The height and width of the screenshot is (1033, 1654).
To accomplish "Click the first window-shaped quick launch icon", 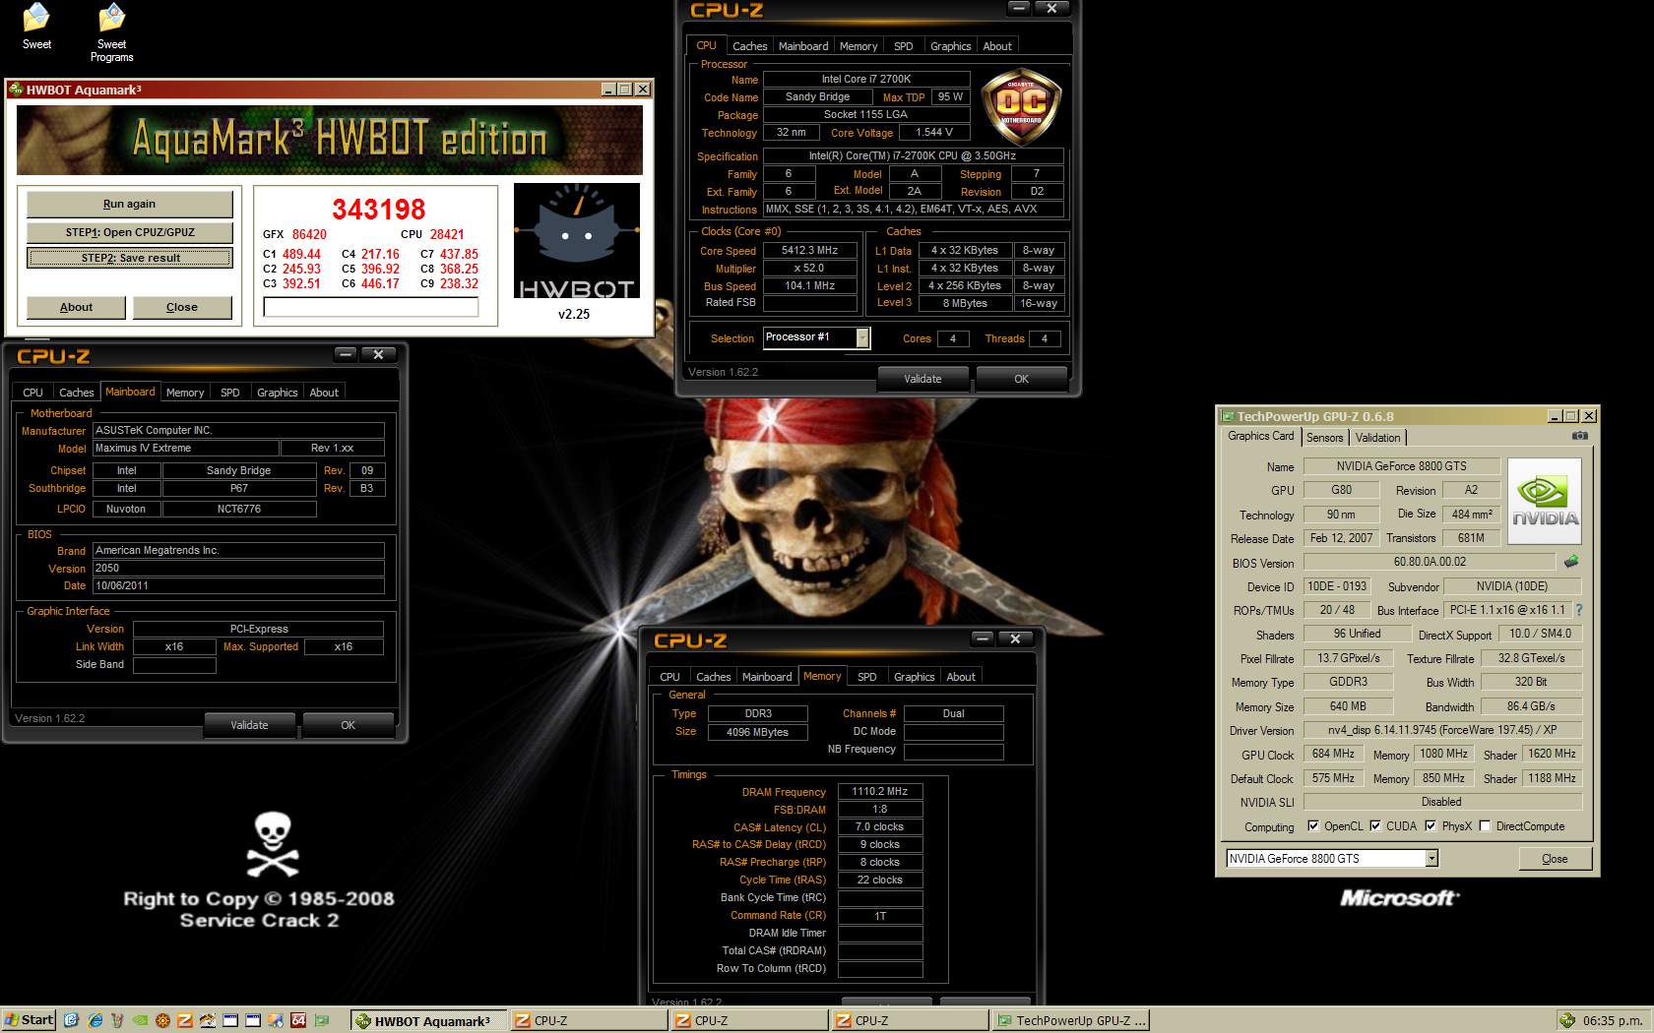I will point(230,1020).
